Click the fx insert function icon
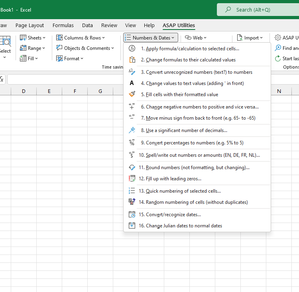 click(x=2, y=79)
